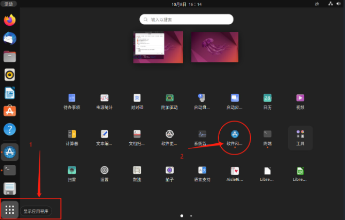Launch the 茄子 webcam app
This screenshot has height=220, width=345.
pyautogui.click(x=170, y=174)
